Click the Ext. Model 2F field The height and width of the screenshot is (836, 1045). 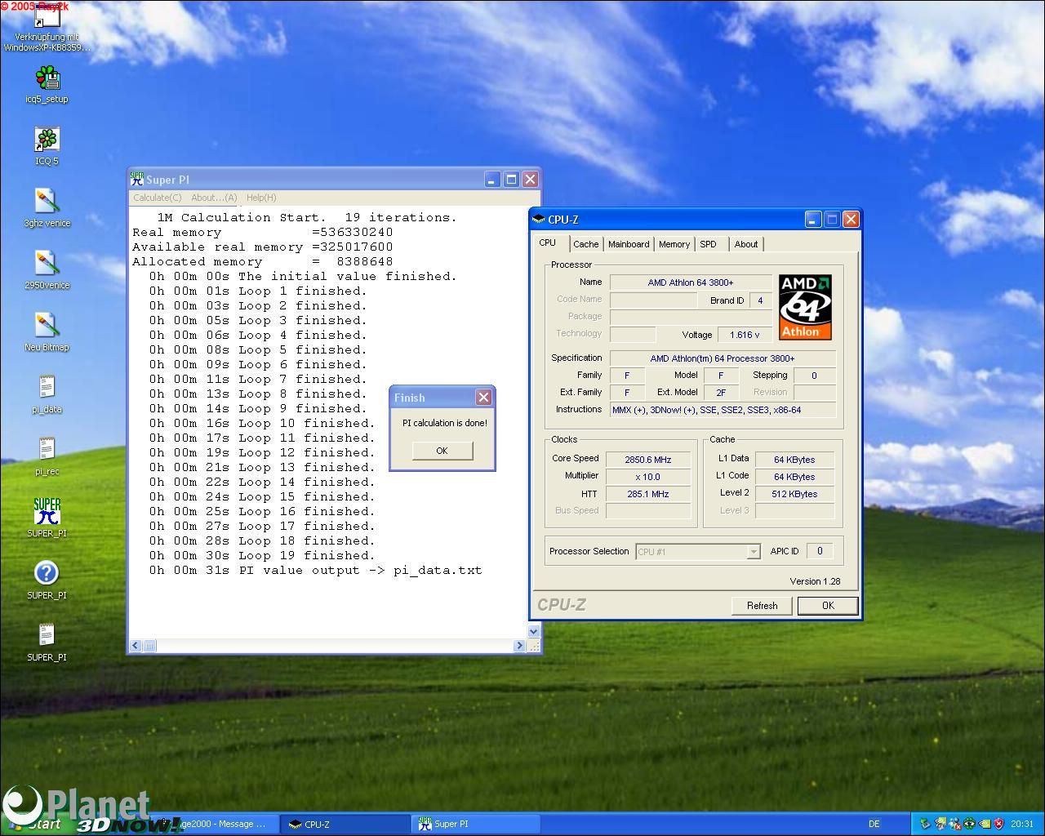click(721, 393)
